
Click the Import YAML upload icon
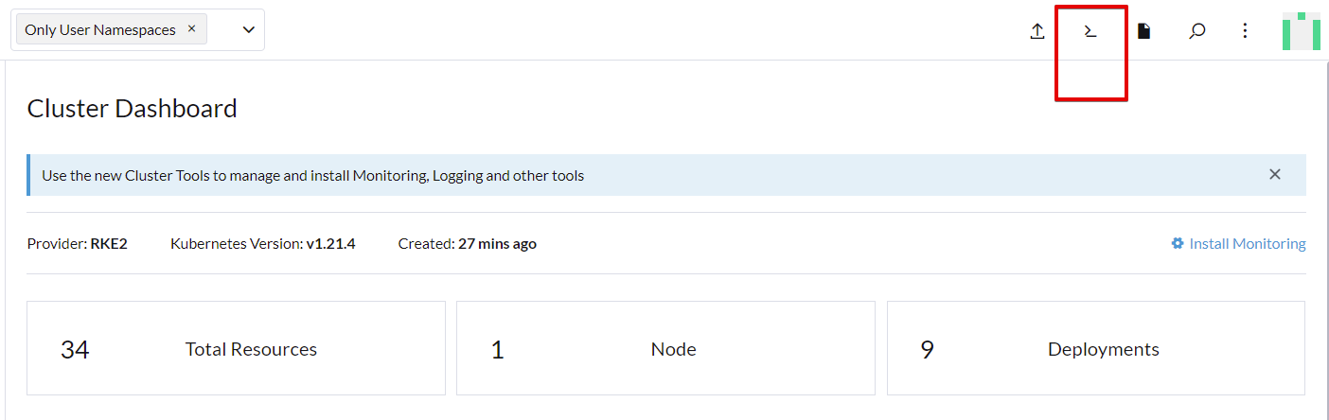click(x=1037, y=31)
